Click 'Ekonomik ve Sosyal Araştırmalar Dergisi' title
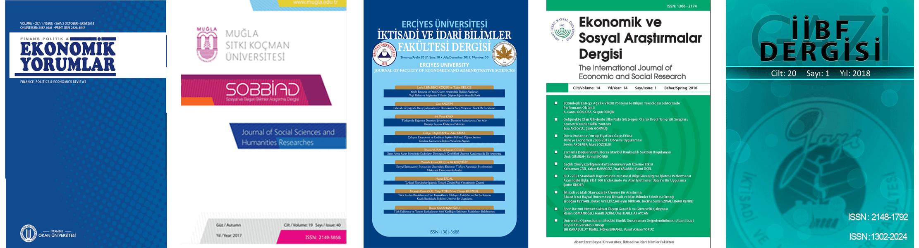This screenshot has width=919, height=248. click(x=640, y=38)
